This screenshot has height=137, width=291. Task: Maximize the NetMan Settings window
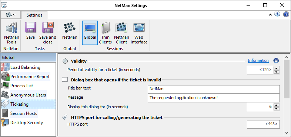pos(265,6)
